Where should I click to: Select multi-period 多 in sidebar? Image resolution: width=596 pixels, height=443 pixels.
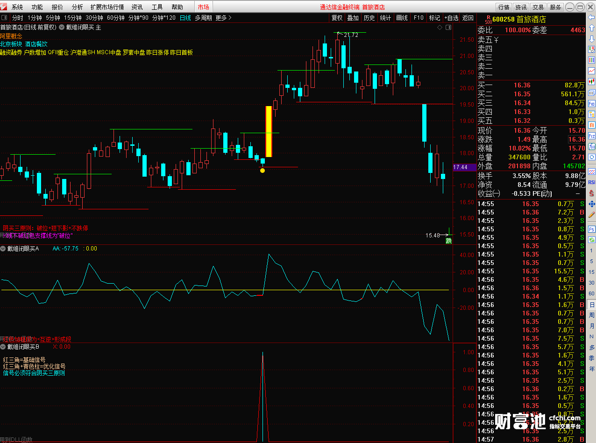point(591,347)
